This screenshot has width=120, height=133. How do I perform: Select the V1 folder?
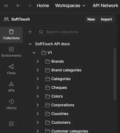click(x=50, y=53)
